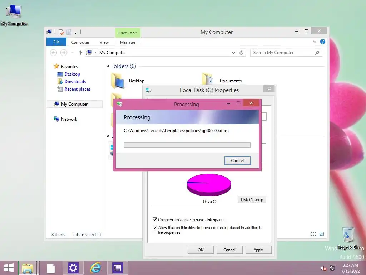The width and height of the screenshot is (366, 275).
Task: Refresh the My Computer location
Action: click(241, 53)
